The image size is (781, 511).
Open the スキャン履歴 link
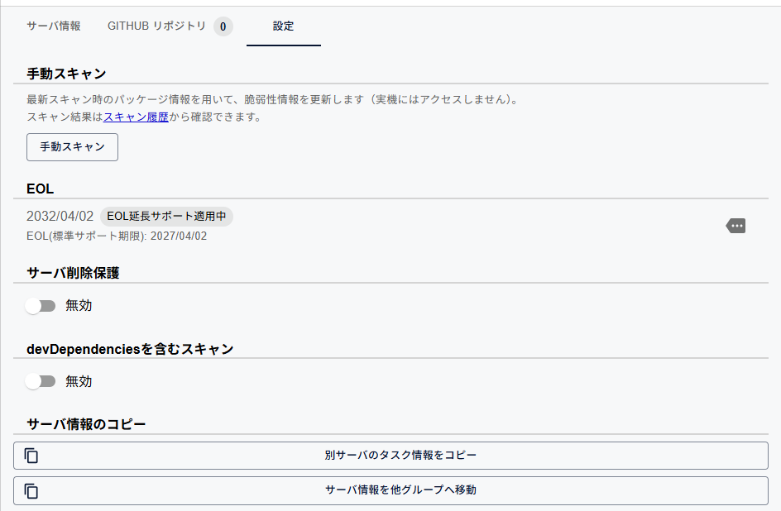(136, 117)
